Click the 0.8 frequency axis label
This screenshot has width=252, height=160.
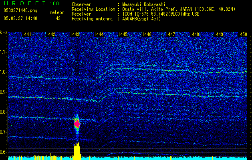pos(3,112)
